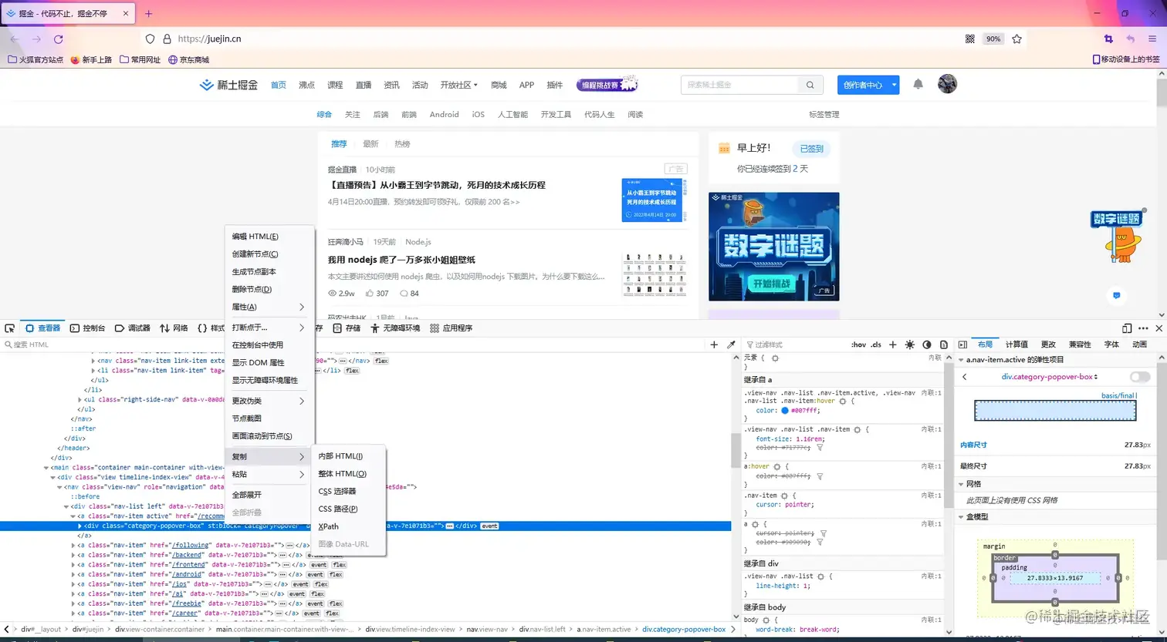Enable dark color scheme simulation (moon icon)
The image size is (1167, 642).
[927, 345]
